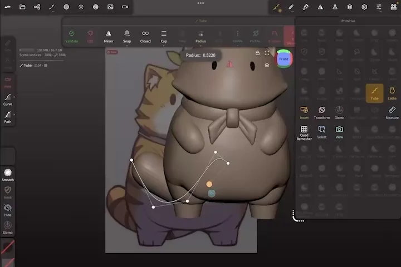The width and height of the screenshot is (401, 267).
Task: Open the top bar flask menu
Action: click(x=335, y=7)
